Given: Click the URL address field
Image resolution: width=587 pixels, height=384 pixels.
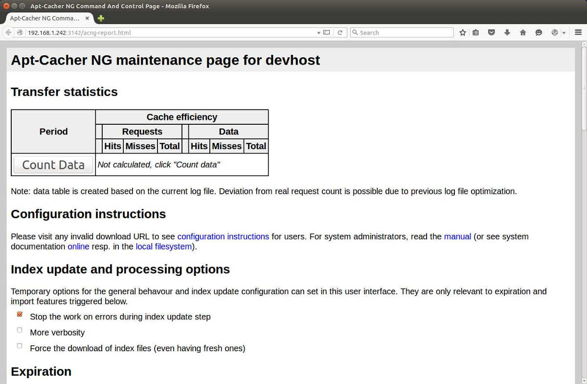Looking at the screenshot, I should click(171, 33).
